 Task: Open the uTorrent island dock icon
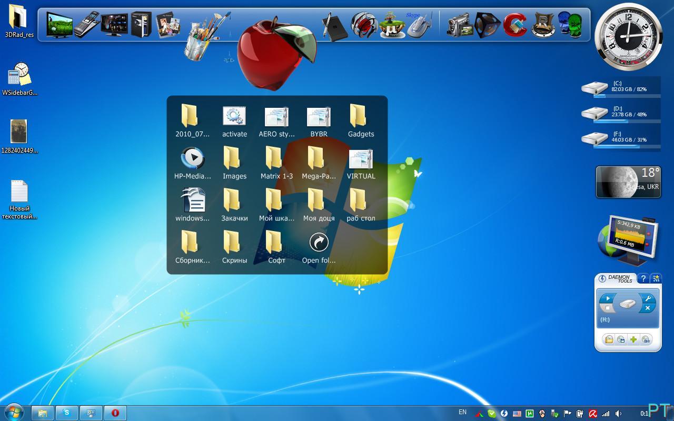click(392, 24)
